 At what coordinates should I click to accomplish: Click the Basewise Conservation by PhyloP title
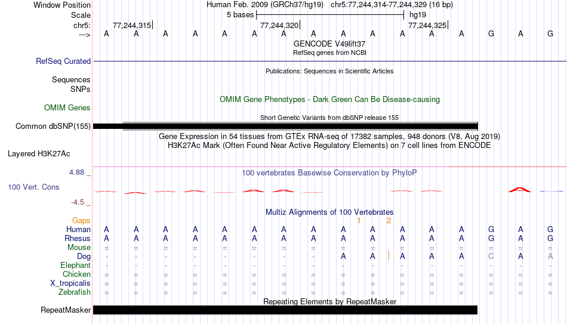[x=329, y=173]
